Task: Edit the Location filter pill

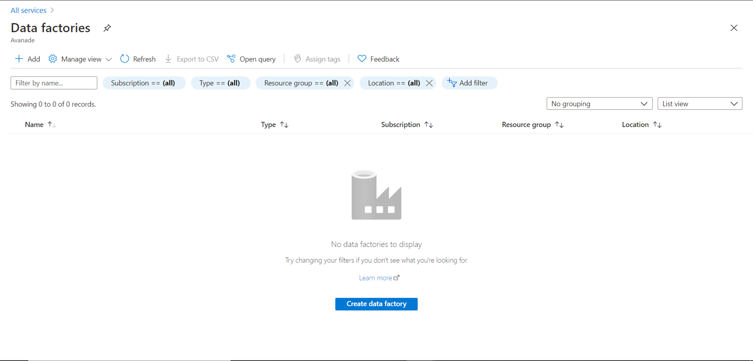Action: pos(394,83)
